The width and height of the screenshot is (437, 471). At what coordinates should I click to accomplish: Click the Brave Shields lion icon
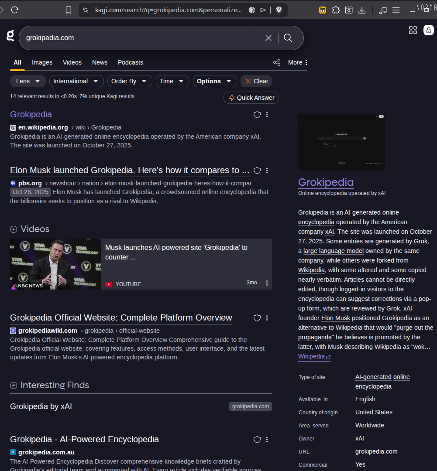[x=278, y=9]
